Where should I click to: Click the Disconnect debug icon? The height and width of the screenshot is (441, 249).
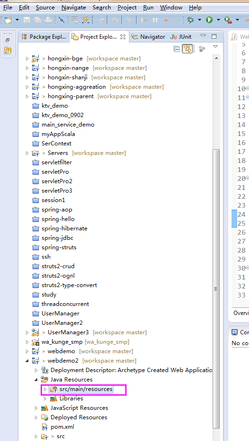click(177, 20)
